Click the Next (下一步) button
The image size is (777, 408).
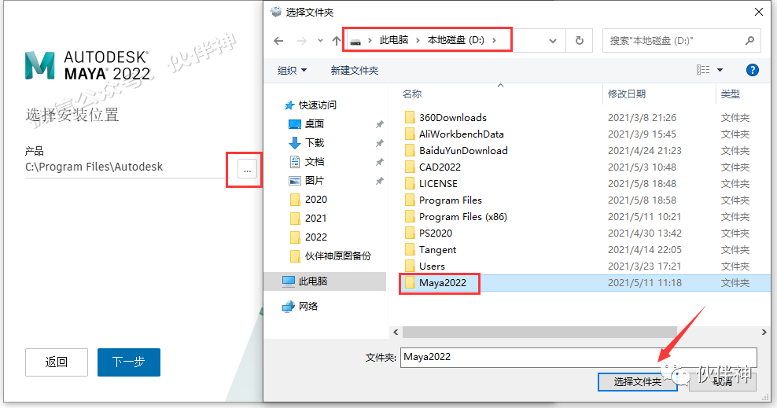point(129,362)
